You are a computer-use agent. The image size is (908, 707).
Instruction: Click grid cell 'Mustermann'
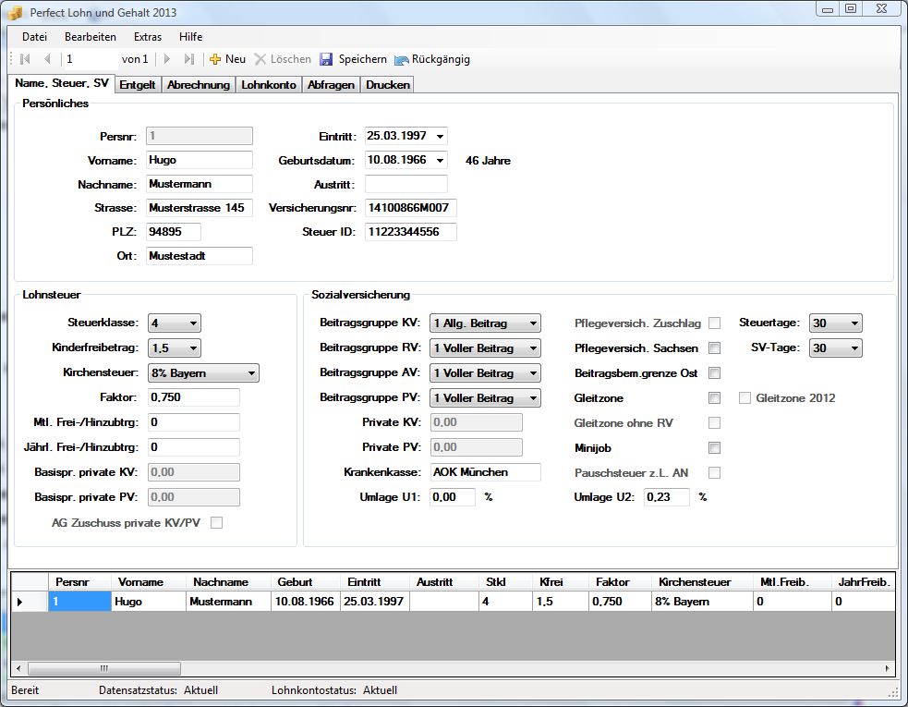[228, 602]
